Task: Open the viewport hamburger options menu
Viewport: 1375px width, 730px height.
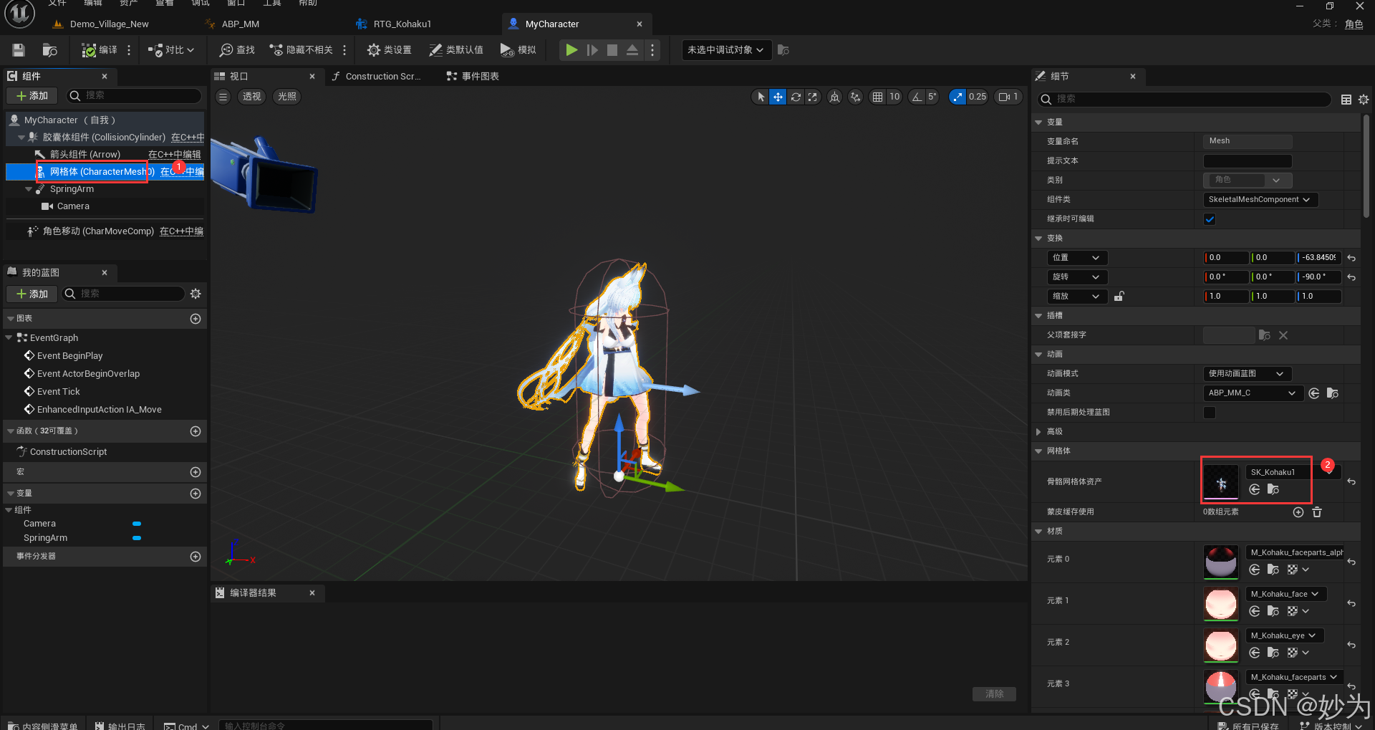Action: tap(223, 97)
